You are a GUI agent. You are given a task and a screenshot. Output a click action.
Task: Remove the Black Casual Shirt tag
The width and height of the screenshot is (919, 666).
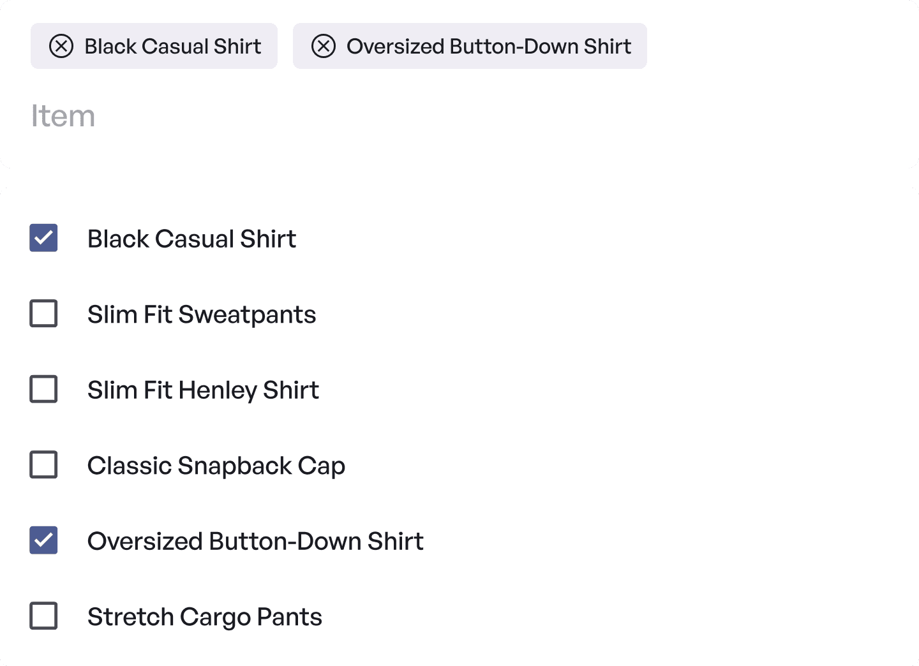(61, 47)
